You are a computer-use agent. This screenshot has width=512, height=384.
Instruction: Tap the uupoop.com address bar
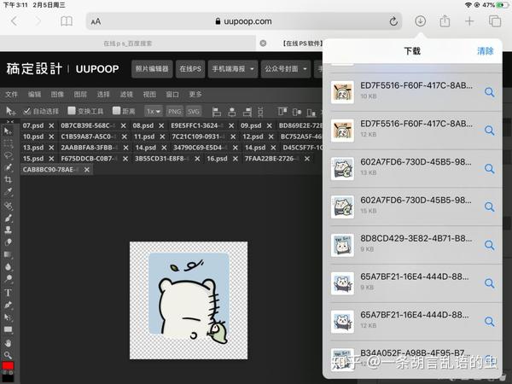[243, 21]
